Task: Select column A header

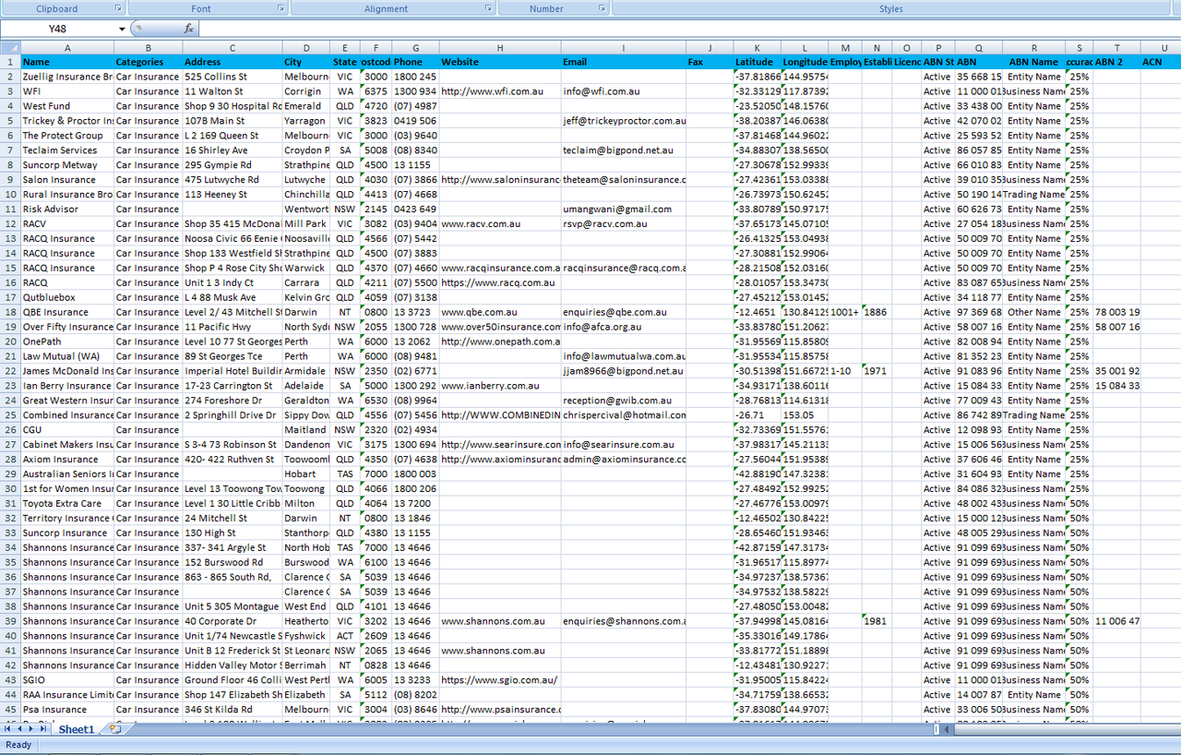Action: (66, 48)
